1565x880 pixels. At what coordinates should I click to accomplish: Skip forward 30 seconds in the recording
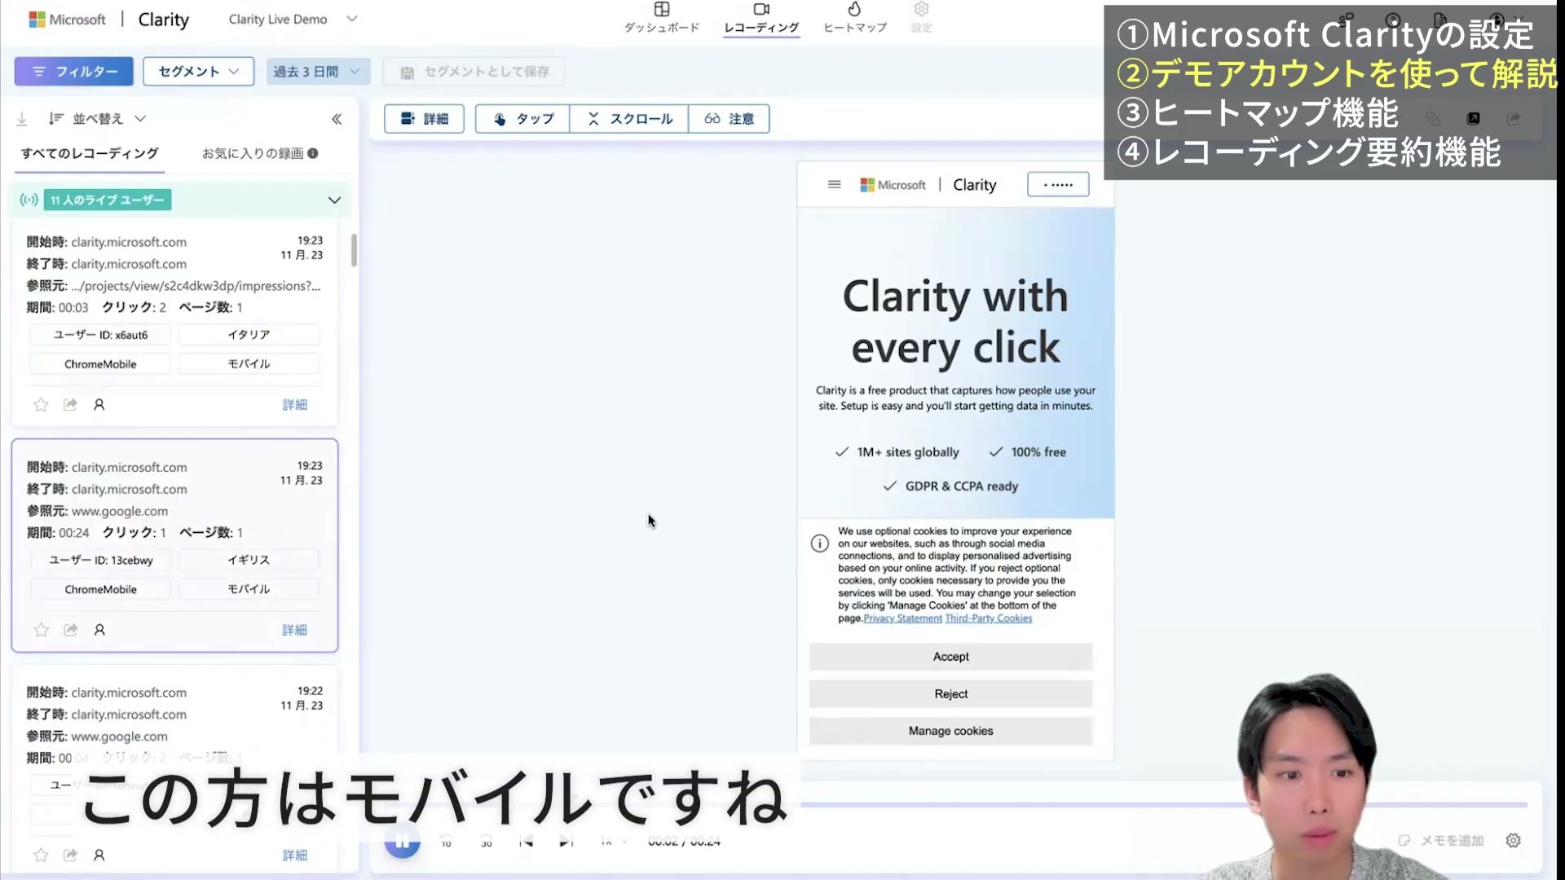coord(487,841)
